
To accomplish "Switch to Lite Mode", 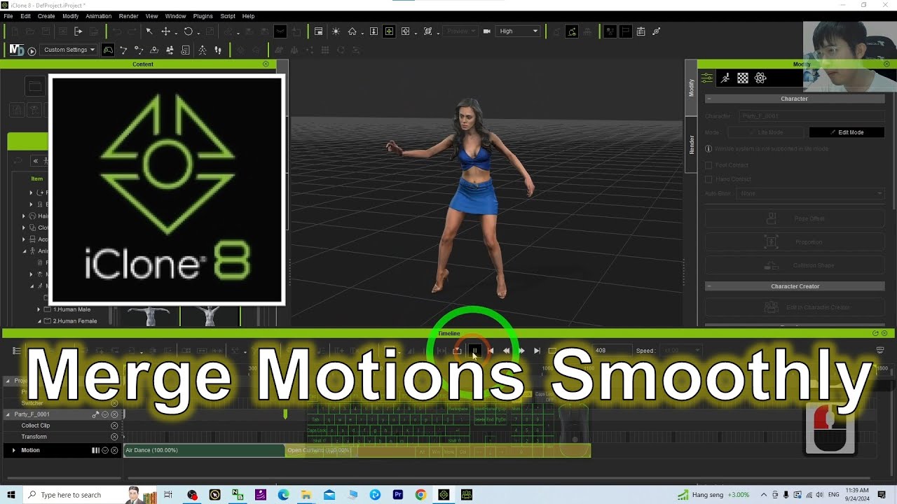I will pos(765,132).
